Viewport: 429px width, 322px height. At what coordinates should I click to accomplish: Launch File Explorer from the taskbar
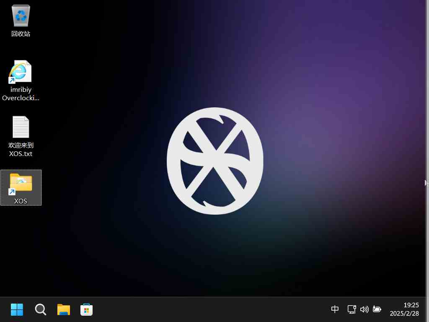tap(64, 310)
